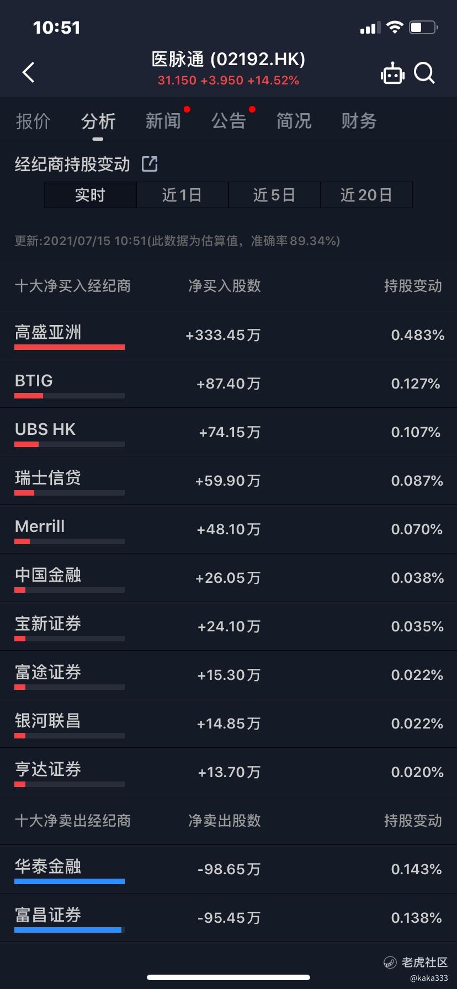Tap the 医脉通 (02192.HK) stock title
Image resolution: width=457 pixels, height=989 pixels.
click(228, 59)
